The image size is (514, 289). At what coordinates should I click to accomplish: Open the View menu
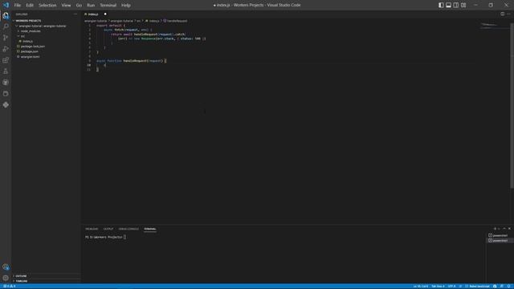[66, 6]
